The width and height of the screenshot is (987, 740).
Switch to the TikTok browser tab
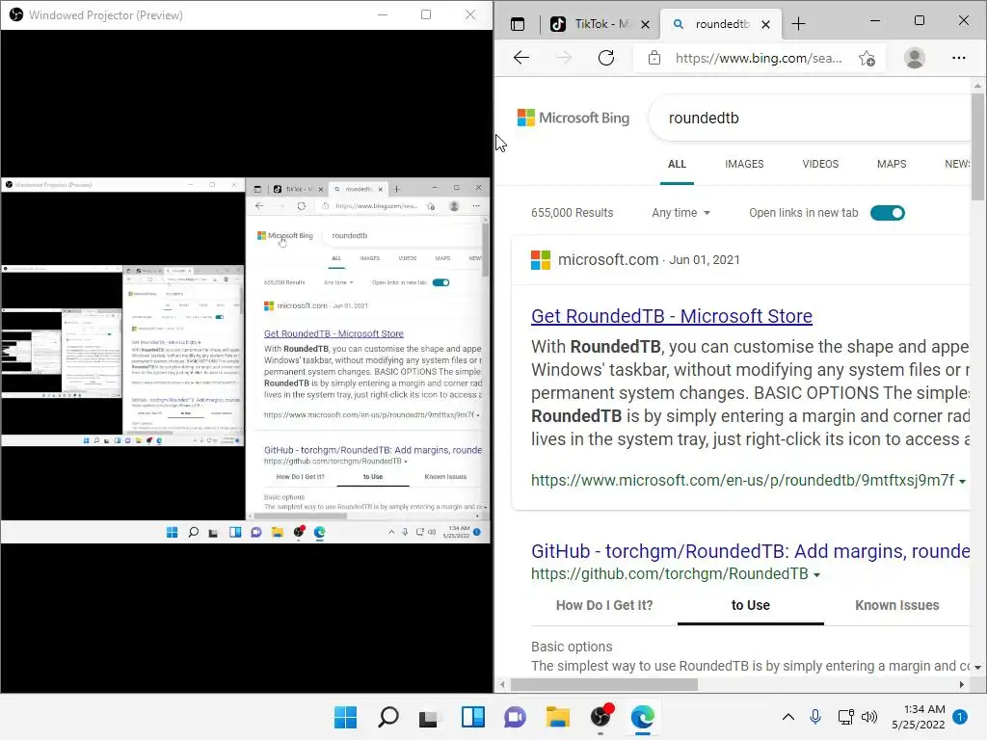click(600, 24)
